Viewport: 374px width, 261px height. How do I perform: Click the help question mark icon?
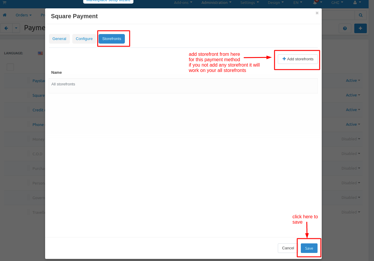click(345, 28)
